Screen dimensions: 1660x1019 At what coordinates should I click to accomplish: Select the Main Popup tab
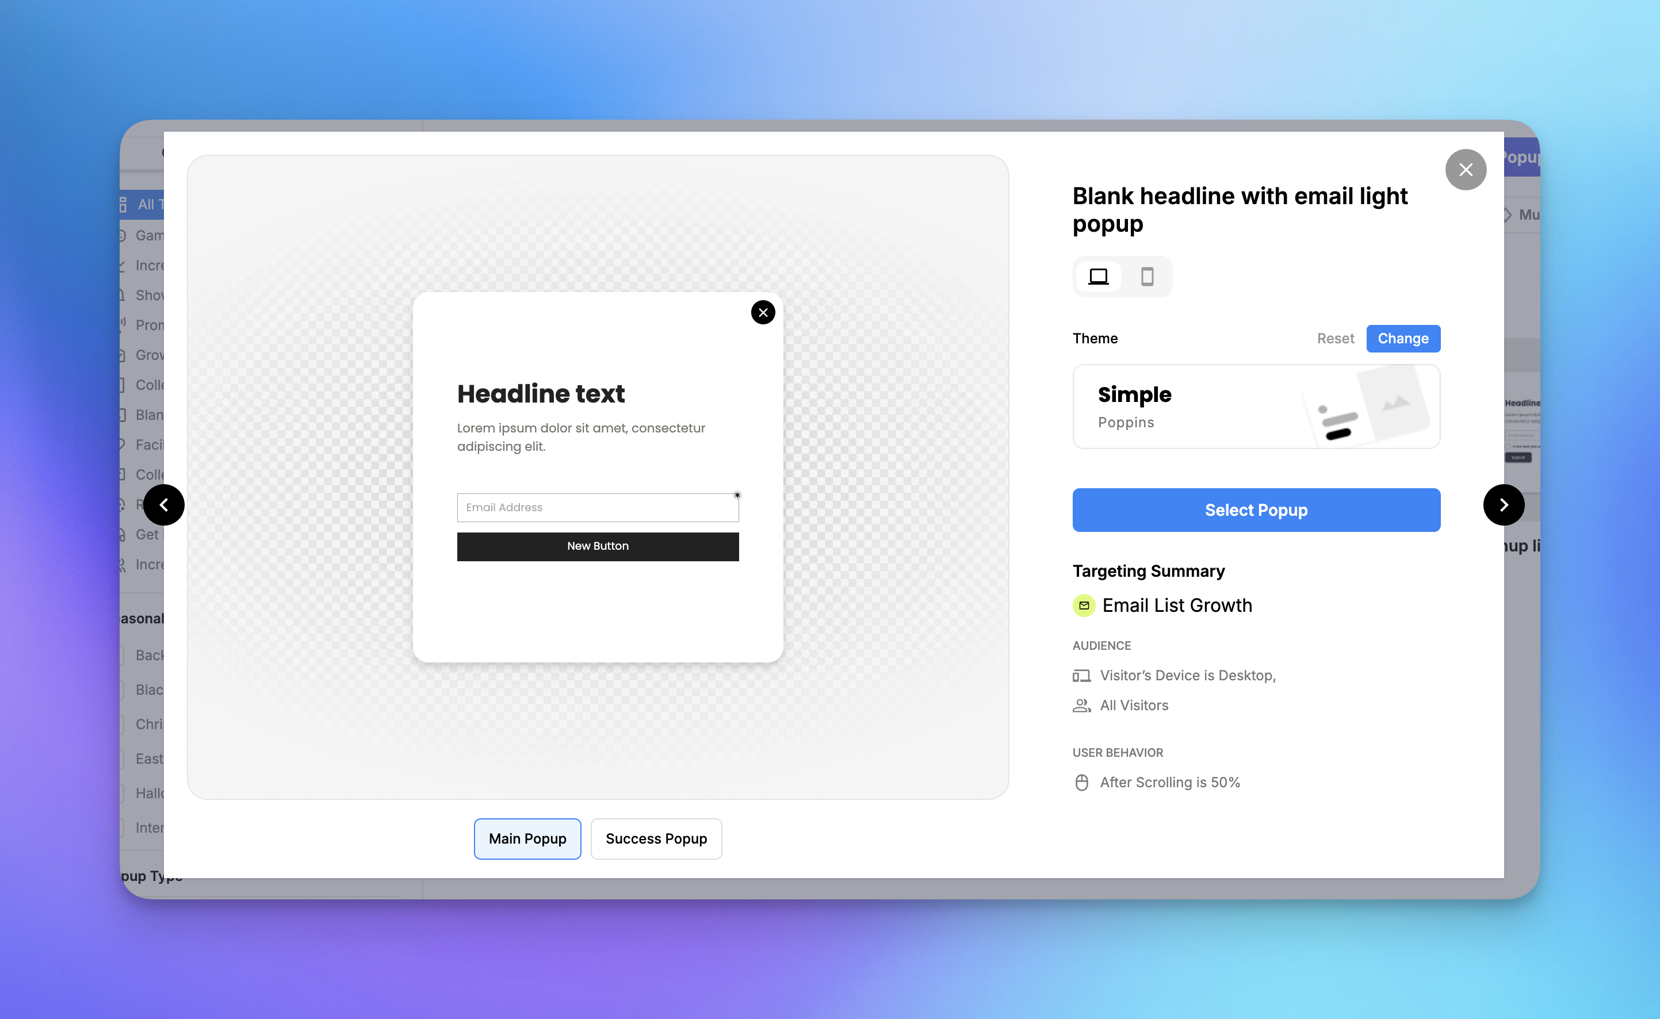[527, 838]
